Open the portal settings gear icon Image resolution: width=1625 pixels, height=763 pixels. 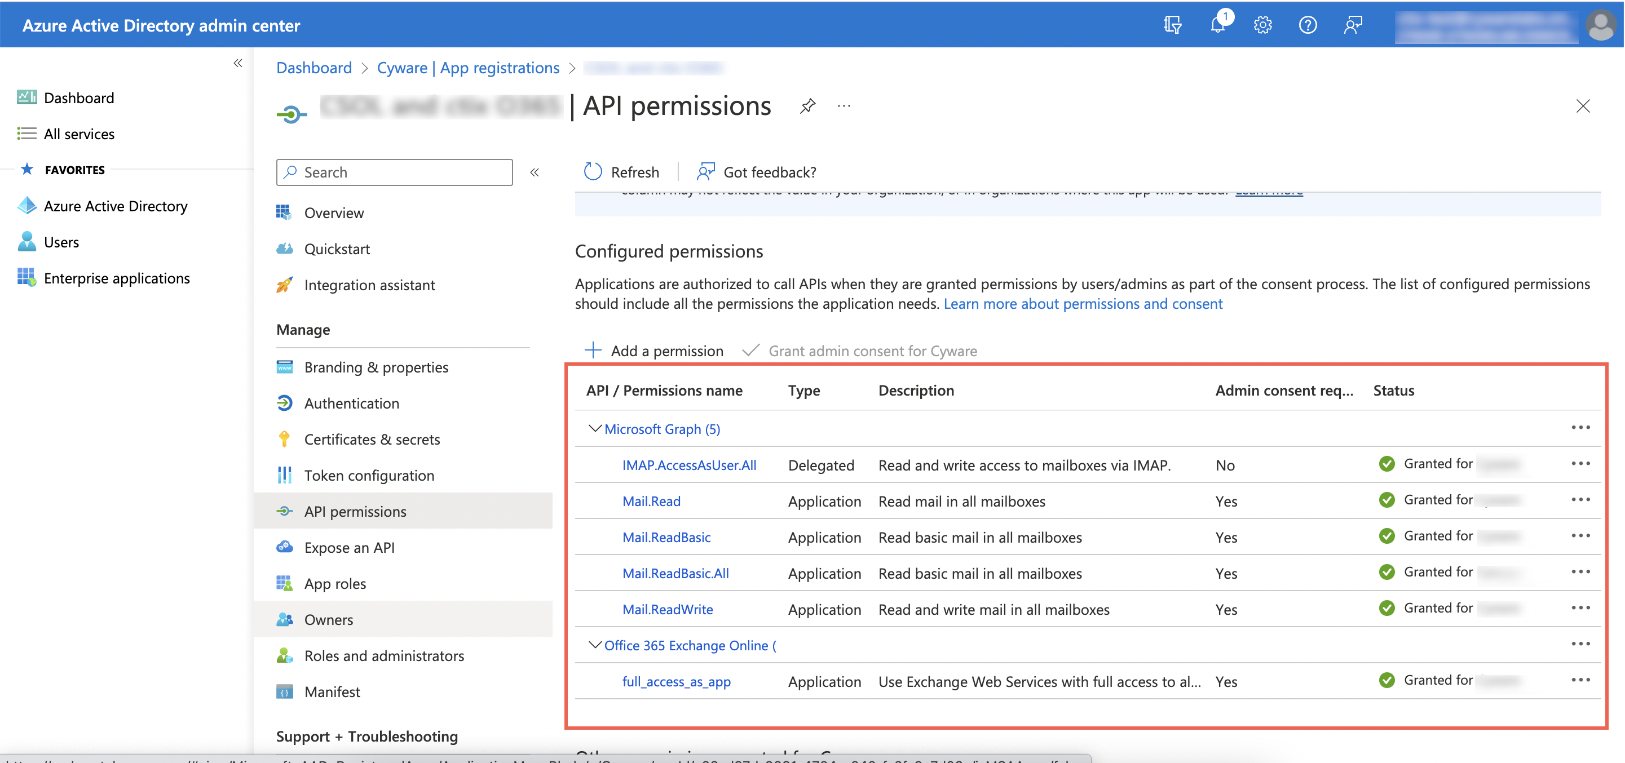coord(1262,25)
